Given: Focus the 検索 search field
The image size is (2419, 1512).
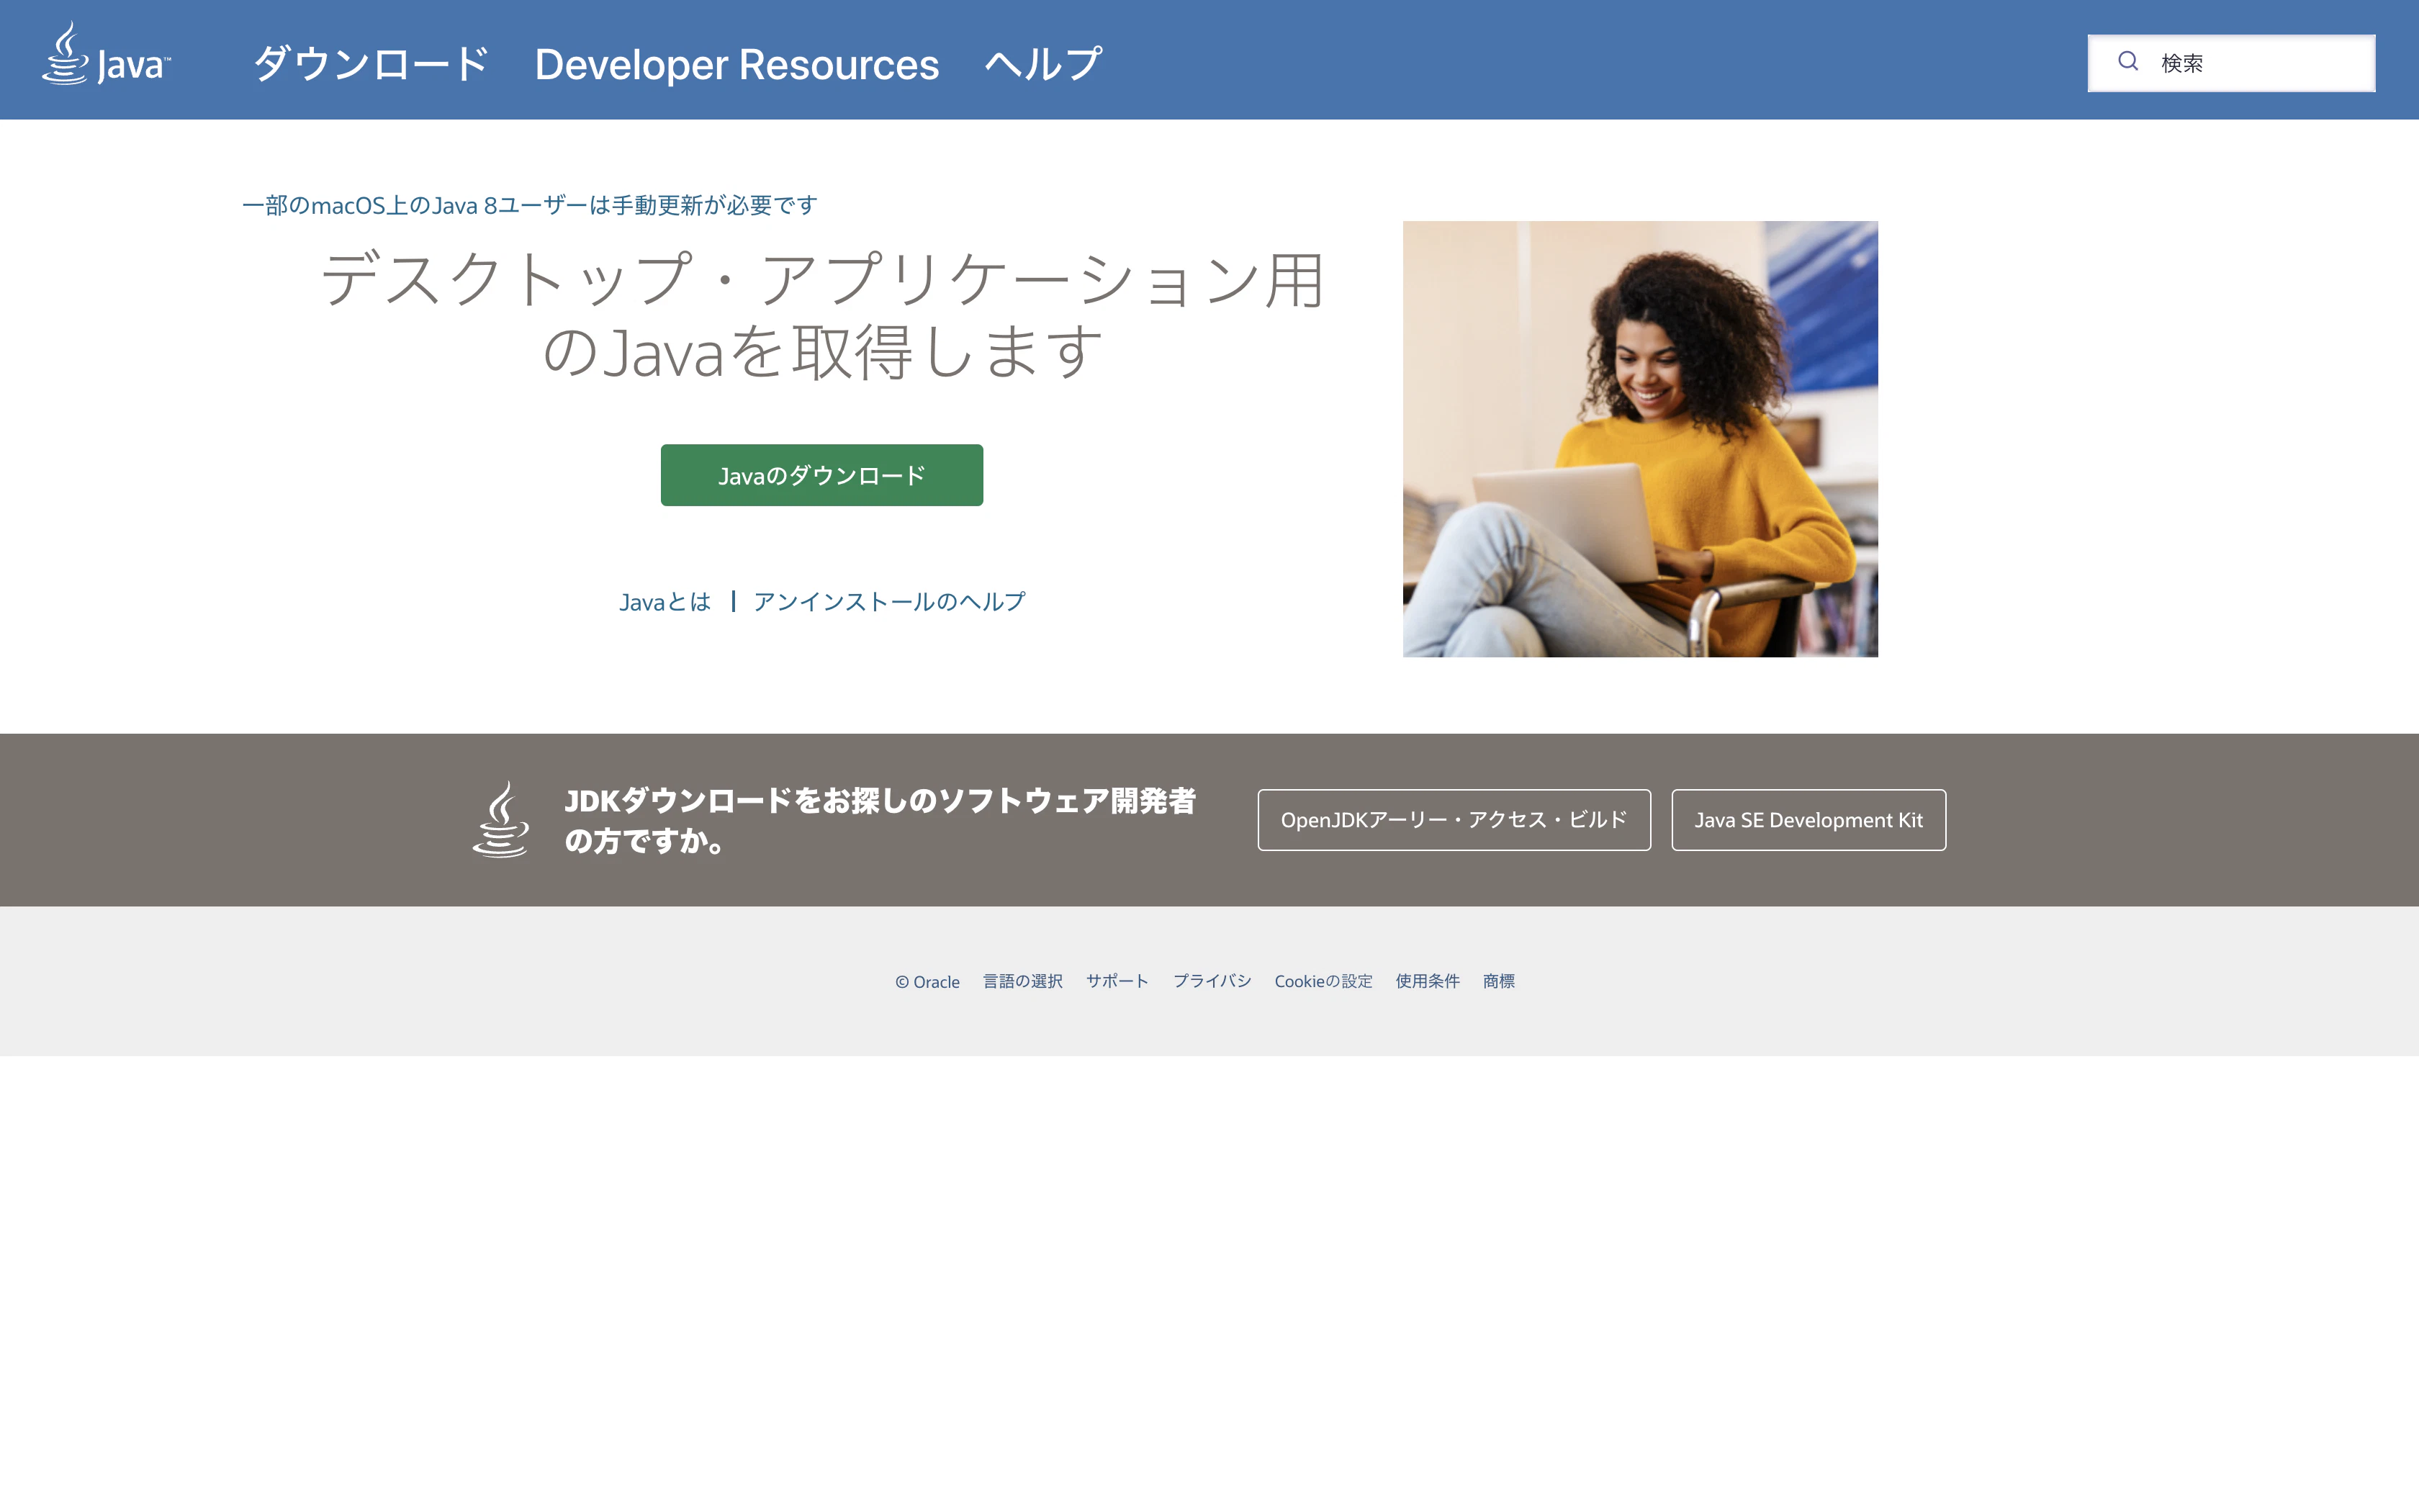Looking at the screenshot, I should [x=2231, y=63].
